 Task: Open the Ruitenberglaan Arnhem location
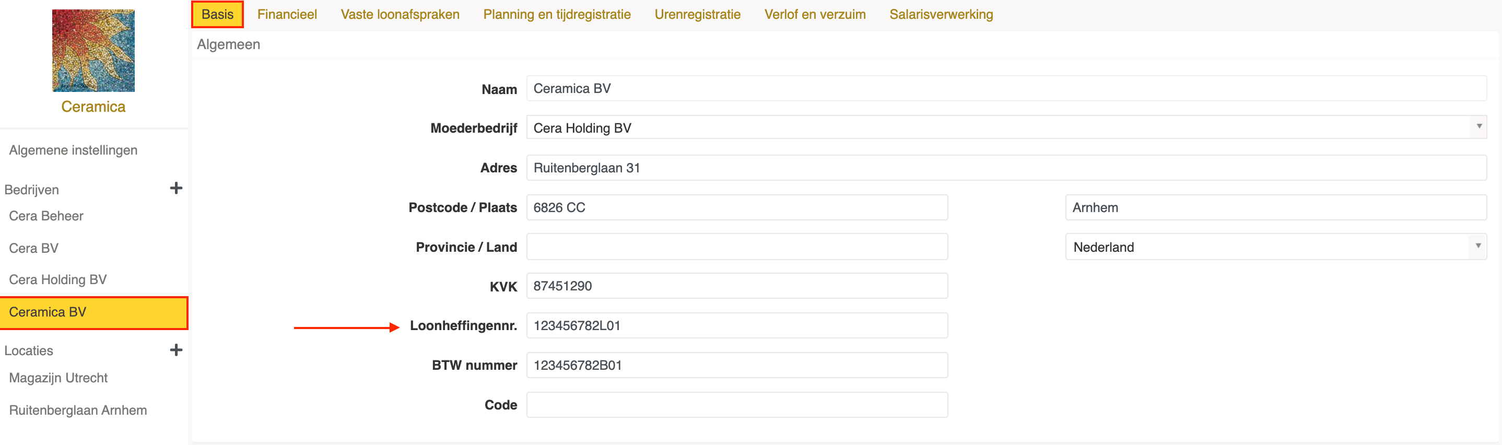pyautogui.click(x=77, y=410)
